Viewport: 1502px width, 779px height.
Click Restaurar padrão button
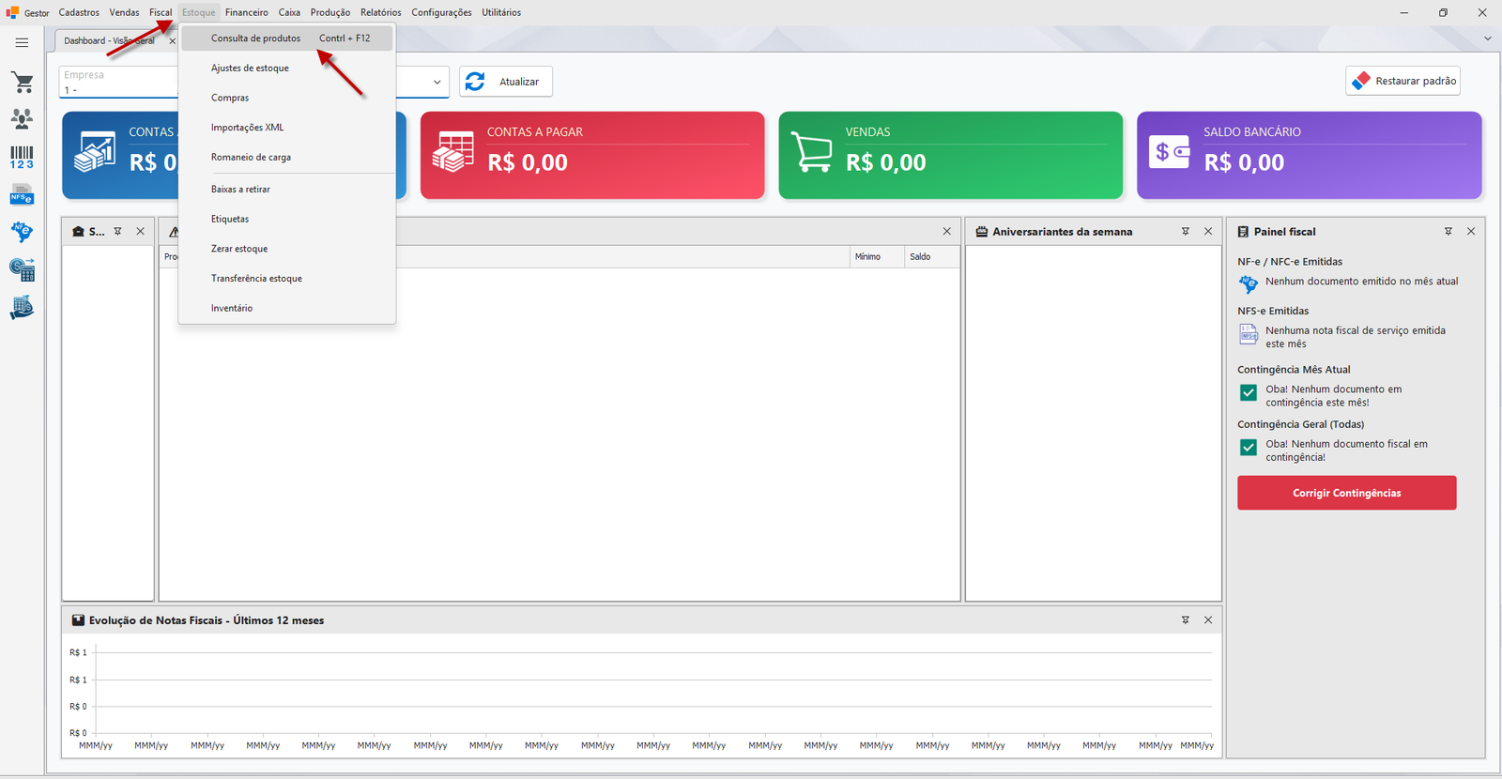[x=1403, y=82]
